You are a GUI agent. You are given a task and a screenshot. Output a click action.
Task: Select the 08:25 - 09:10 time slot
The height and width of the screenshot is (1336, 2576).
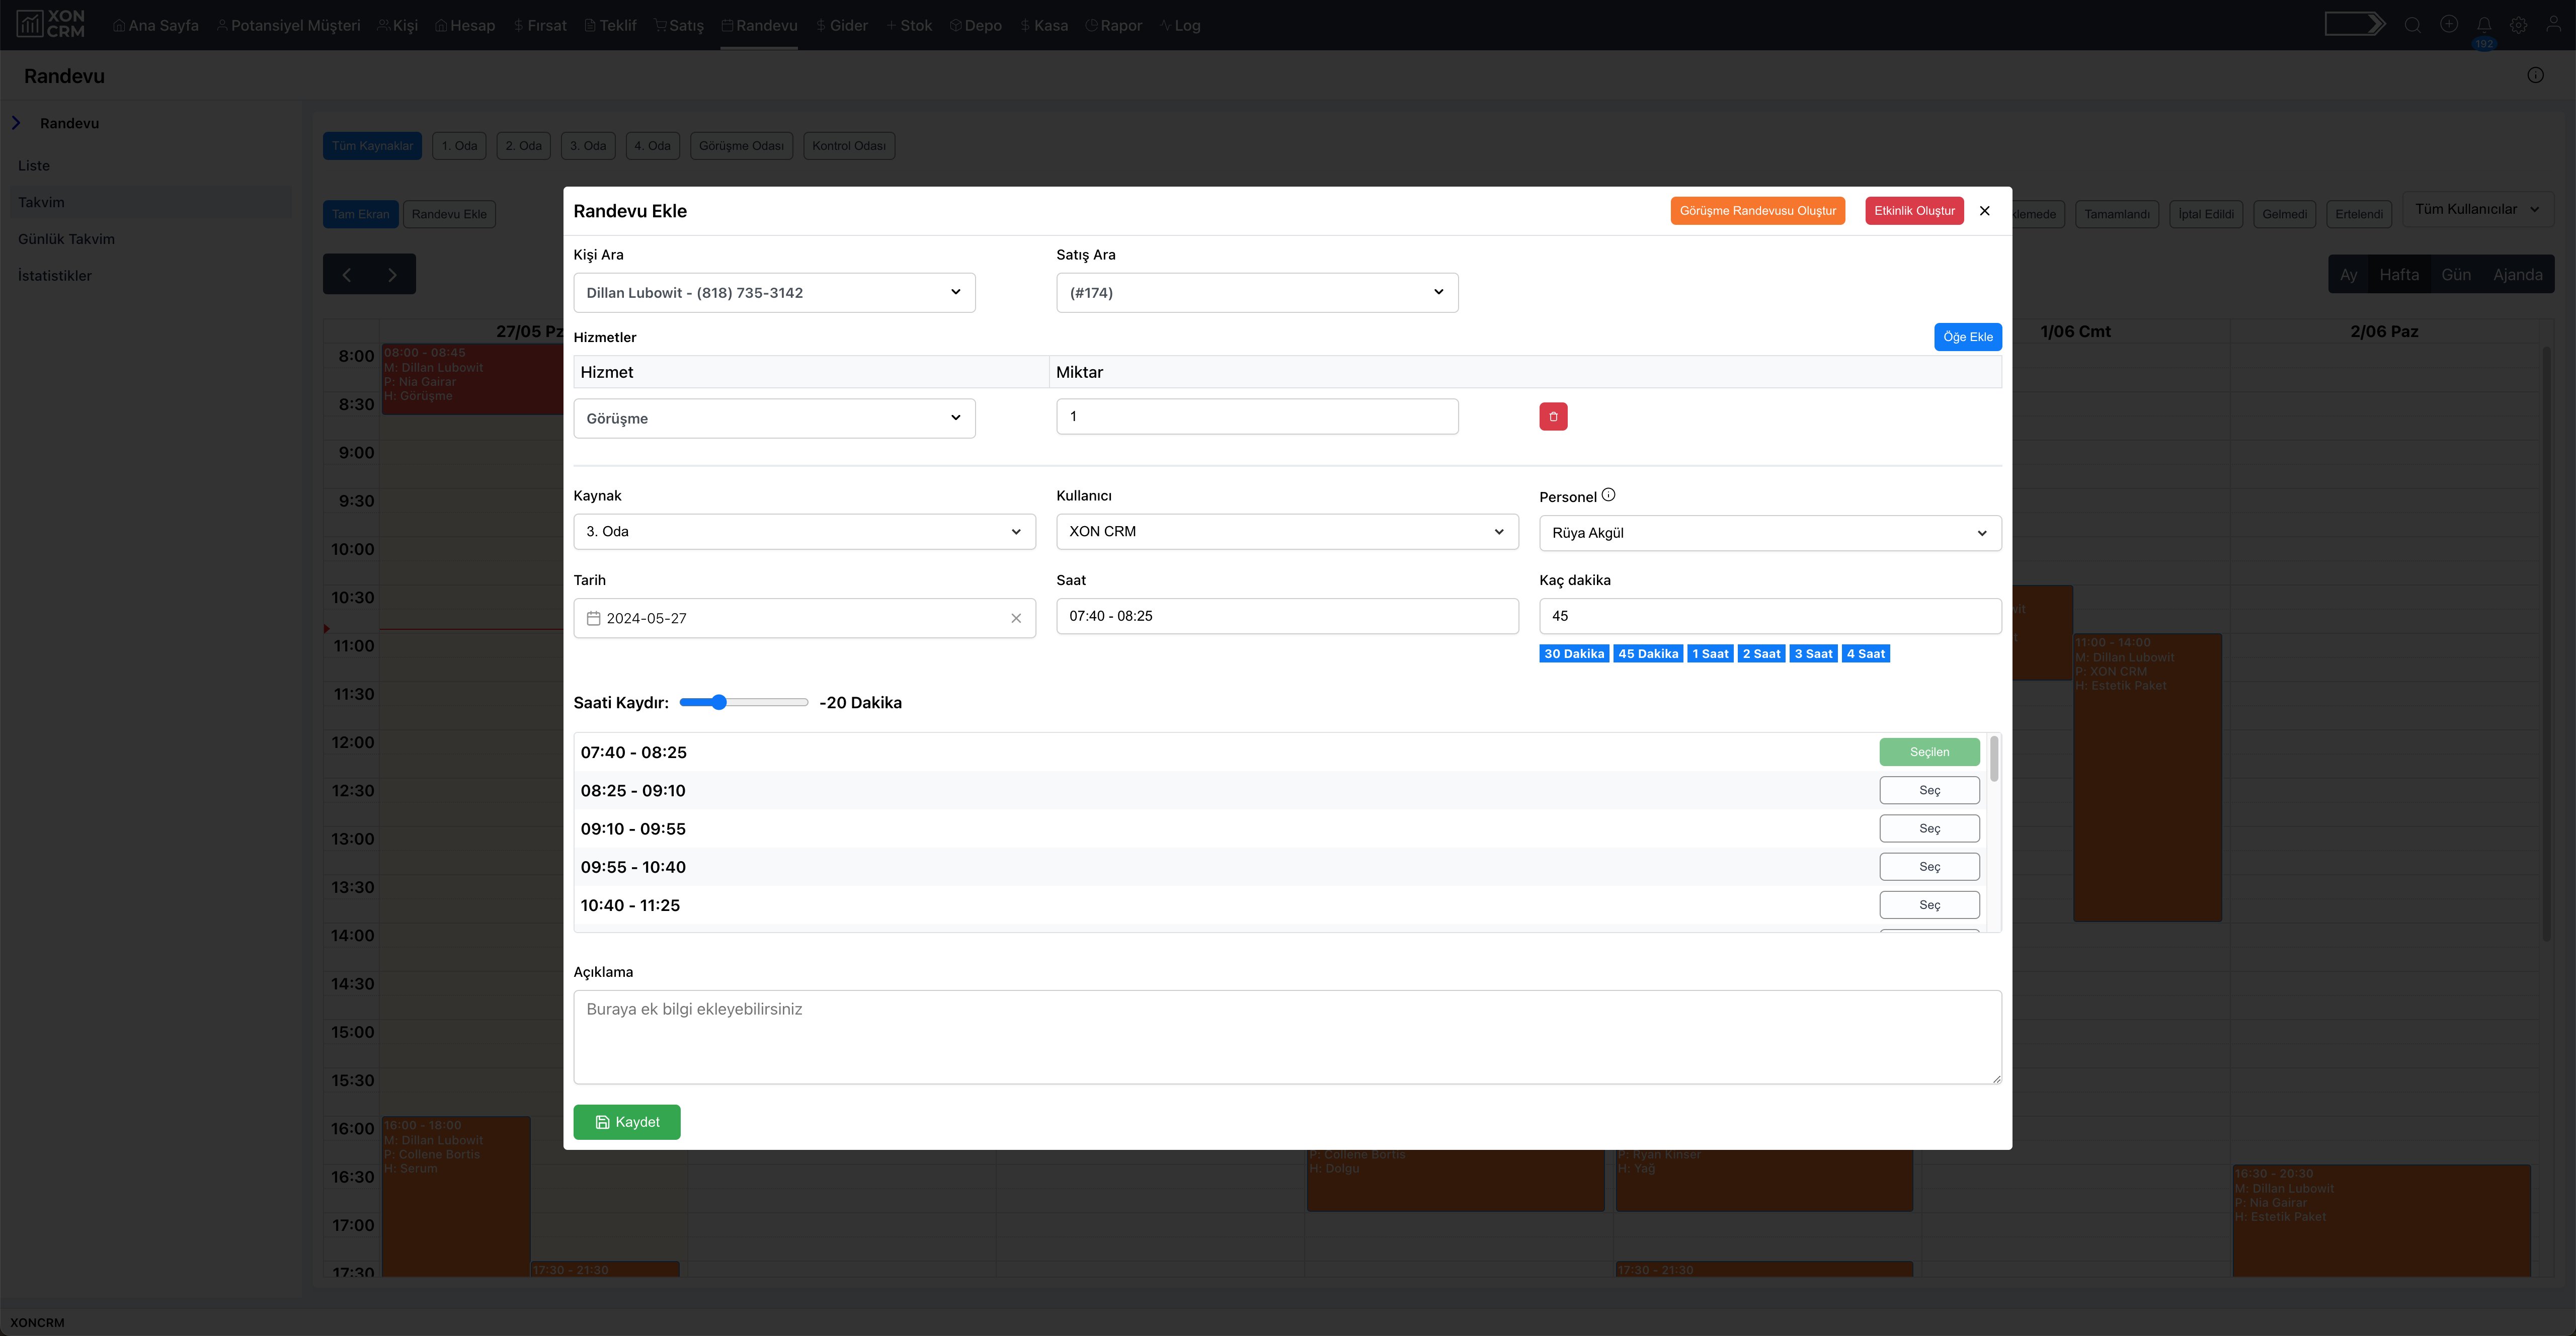pos(1929,790)
